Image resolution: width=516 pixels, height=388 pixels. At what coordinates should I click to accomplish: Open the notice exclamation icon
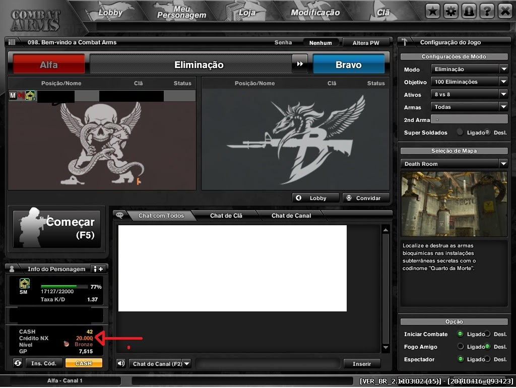coord(468,10)
